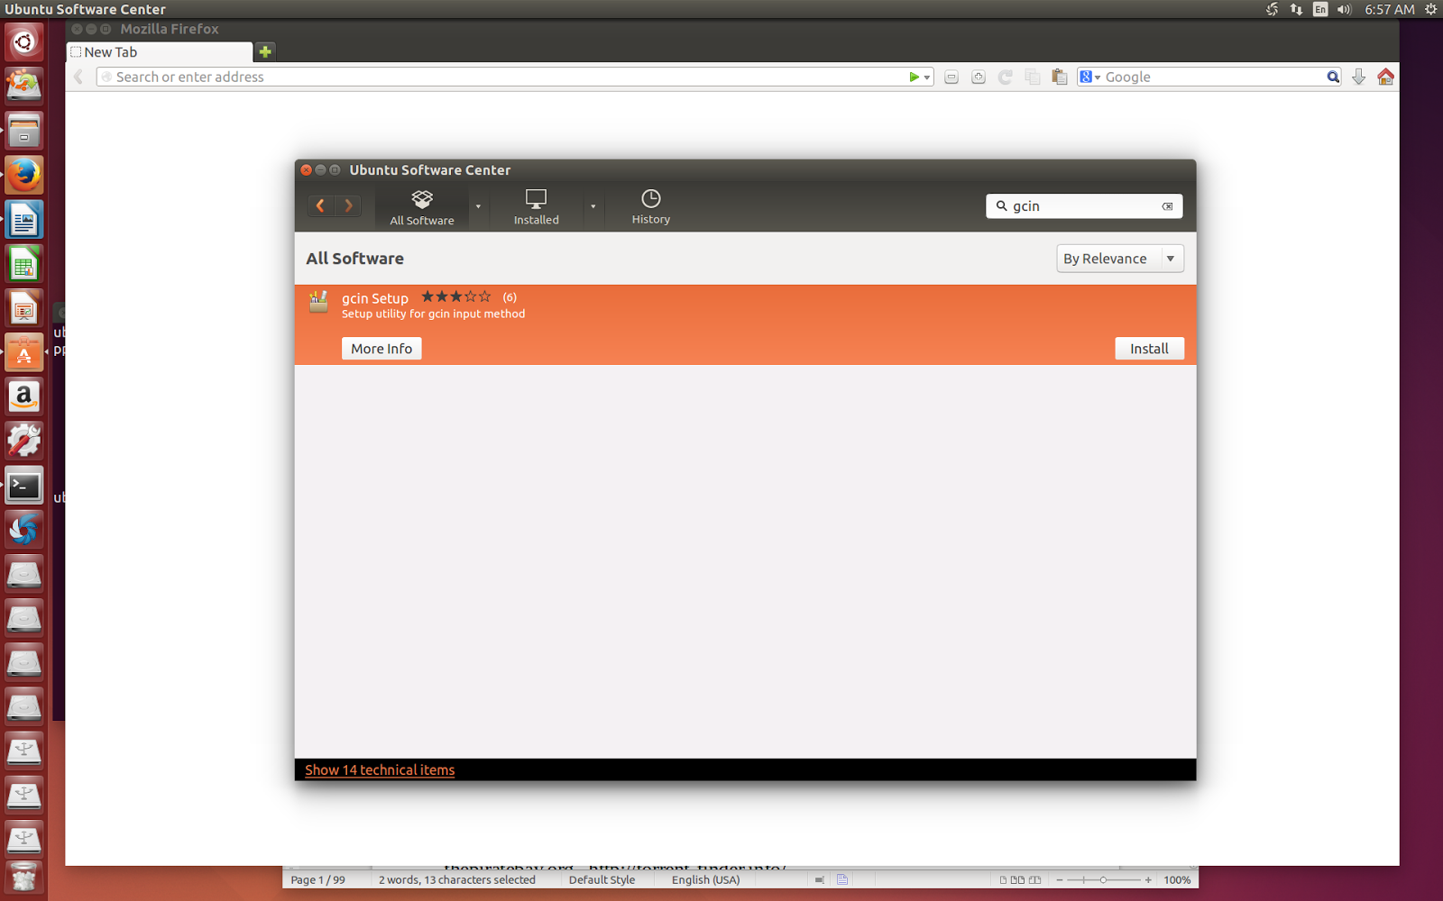Click Show 14 technical items link

click(380, 770)
